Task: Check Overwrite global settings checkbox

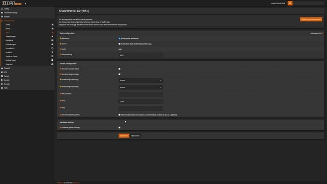Action: (120, 127)
